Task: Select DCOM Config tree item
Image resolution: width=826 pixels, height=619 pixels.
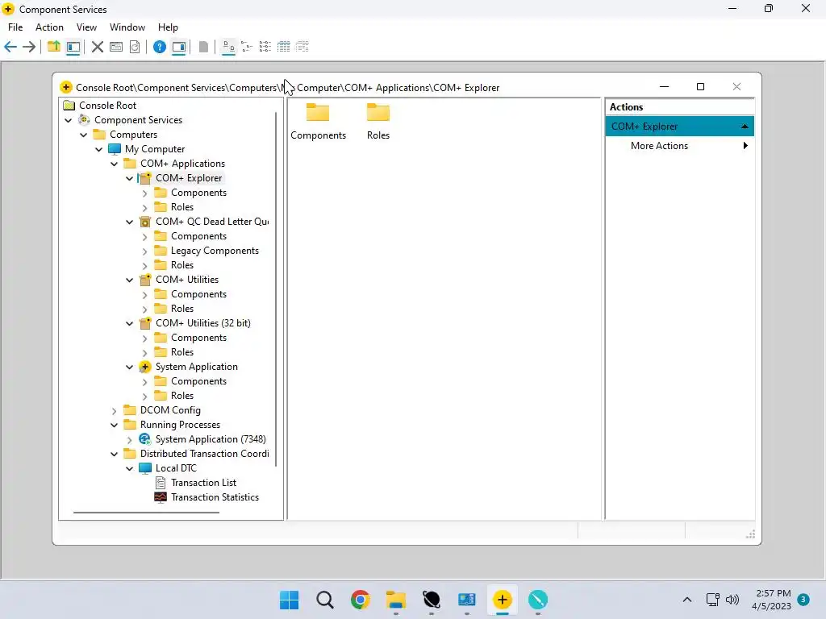Action: (x=170, y=410)
